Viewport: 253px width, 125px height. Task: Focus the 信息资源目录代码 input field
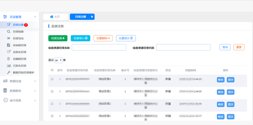tap(183, 48)
